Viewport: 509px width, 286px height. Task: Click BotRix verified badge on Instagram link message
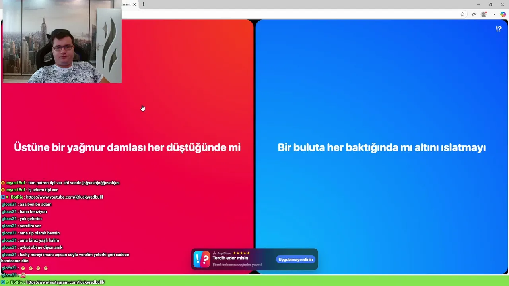tap(7, 282)
